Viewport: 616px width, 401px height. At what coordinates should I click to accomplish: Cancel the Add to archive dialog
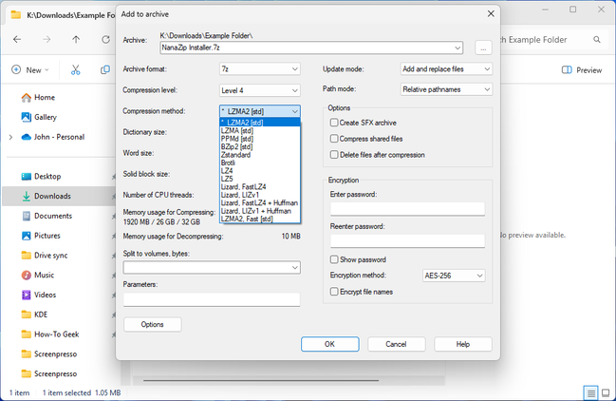397,344
